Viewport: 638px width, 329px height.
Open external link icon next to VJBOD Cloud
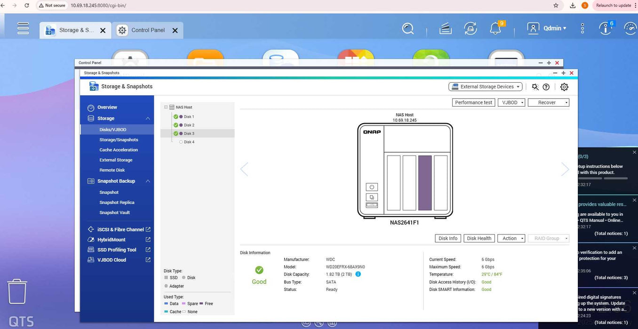148,260
